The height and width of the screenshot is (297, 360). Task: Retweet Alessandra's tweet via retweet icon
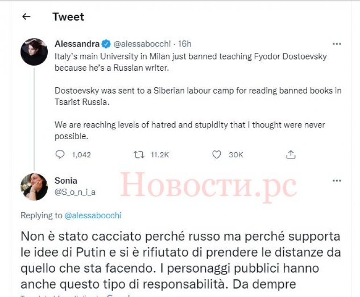tap(139, 155)
